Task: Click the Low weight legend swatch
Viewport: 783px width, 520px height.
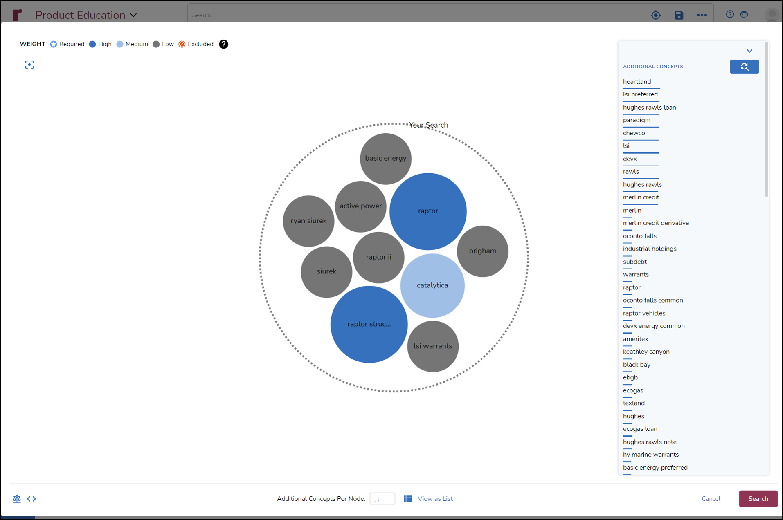Action: (x=156, y=44)
